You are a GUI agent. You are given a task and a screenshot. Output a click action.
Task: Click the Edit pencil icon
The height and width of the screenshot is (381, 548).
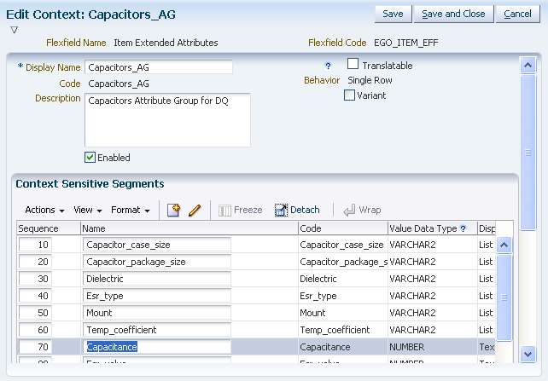pos(195,210)
